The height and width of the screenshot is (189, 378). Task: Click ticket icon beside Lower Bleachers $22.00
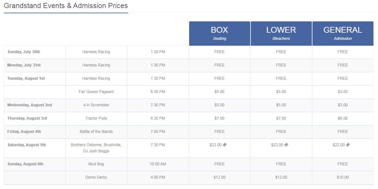point(286,145)
